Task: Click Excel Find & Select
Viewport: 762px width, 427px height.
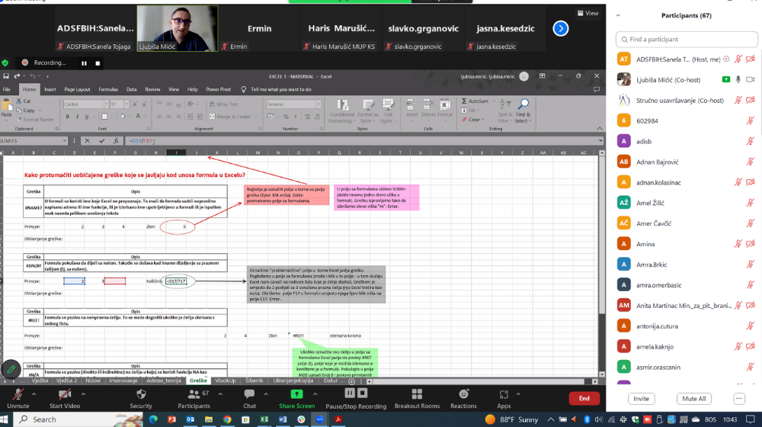Action: click(x=523, y=111)
